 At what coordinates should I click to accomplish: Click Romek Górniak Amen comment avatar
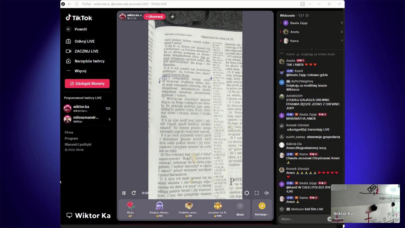[x=282, y=170]
